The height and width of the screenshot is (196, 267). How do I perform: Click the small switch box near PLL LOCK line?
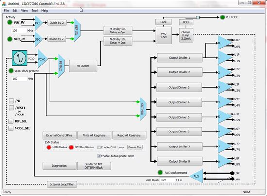pos(198,17)
